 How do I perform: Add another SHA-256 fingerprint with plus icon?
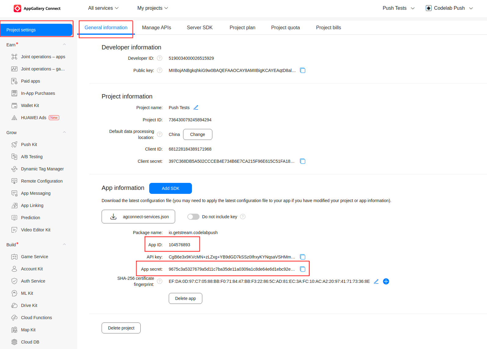pyautogui.click(x=386, y=281)
